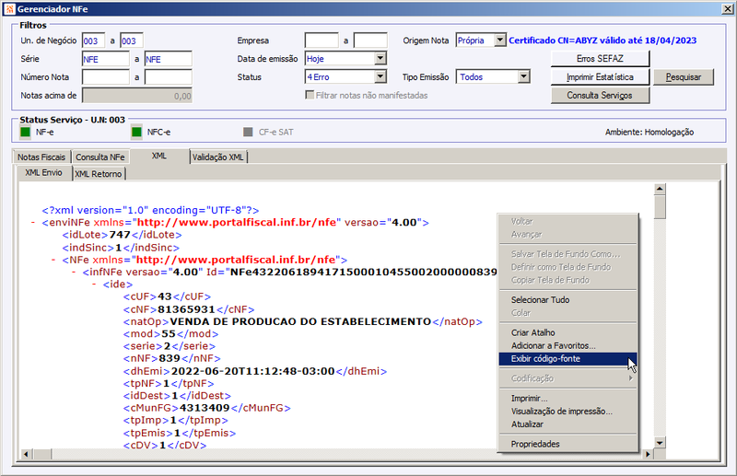Click the vertical scrollbar down arrow
This screenshot has width=737, height=476.
click(660, 443)
